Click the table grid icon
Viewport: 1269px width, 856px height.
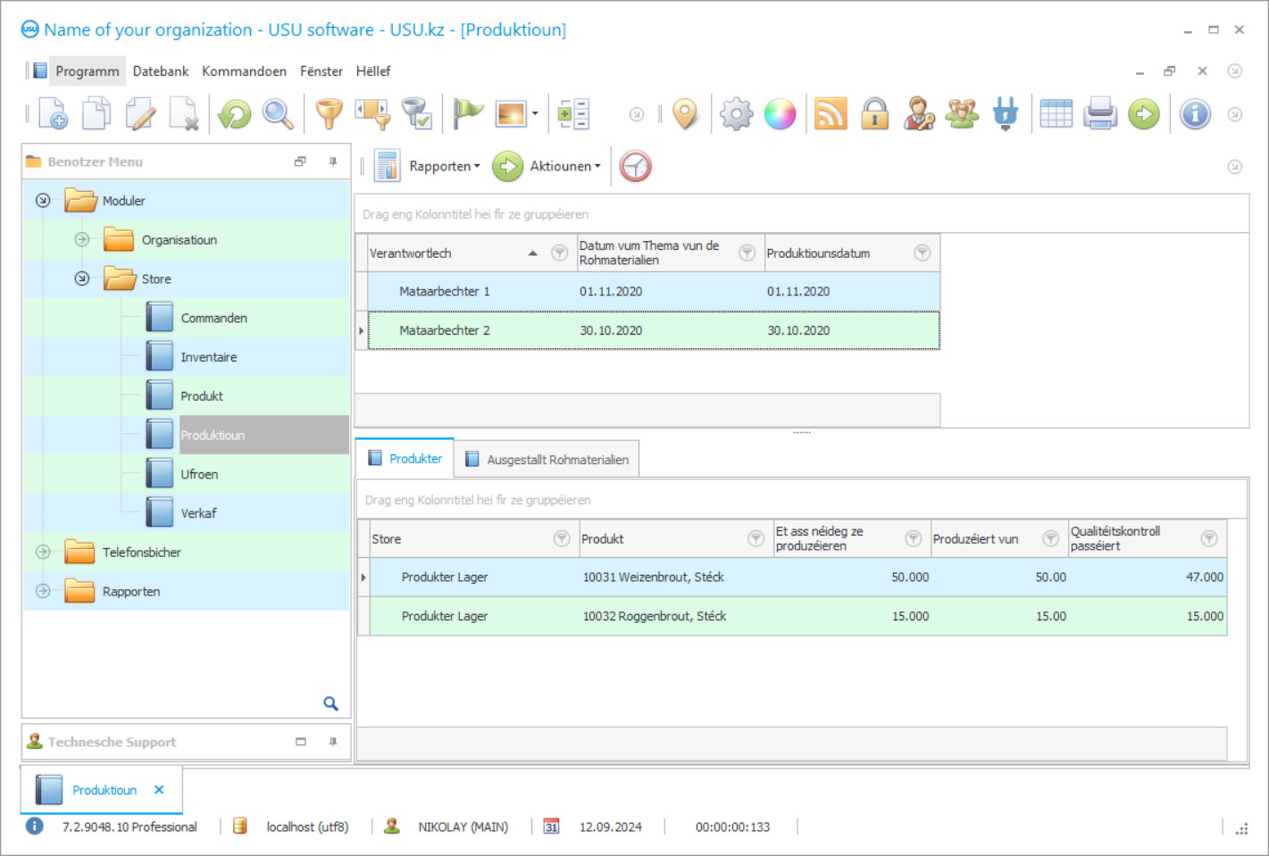[1056, 114]
